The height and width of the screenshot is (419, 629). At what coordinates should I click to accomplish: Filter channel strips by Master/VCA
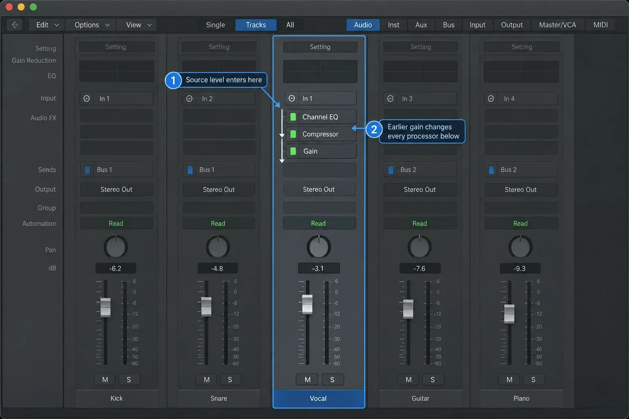click(x=558, y=25)
